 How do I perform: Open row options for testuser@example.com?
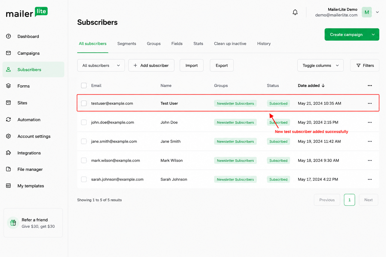(x=370, y=103)
